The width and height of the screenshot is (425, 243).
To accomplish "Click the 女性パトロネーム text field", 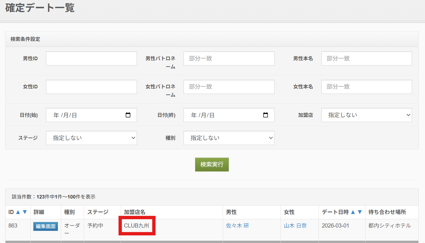I will 229,87.
